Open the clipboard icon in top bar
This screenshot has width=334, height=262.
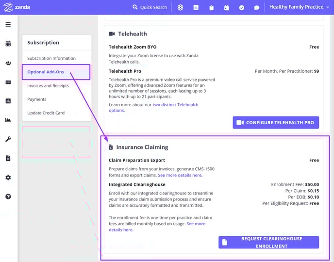(x=211, y=8)
